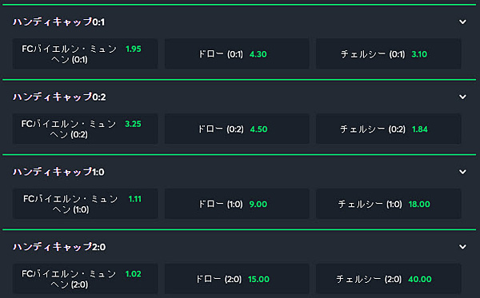This screenshot has width=480, height=298.
Task: Click the ハンディキャップ1:0 section heading
Action: (58, 172)
